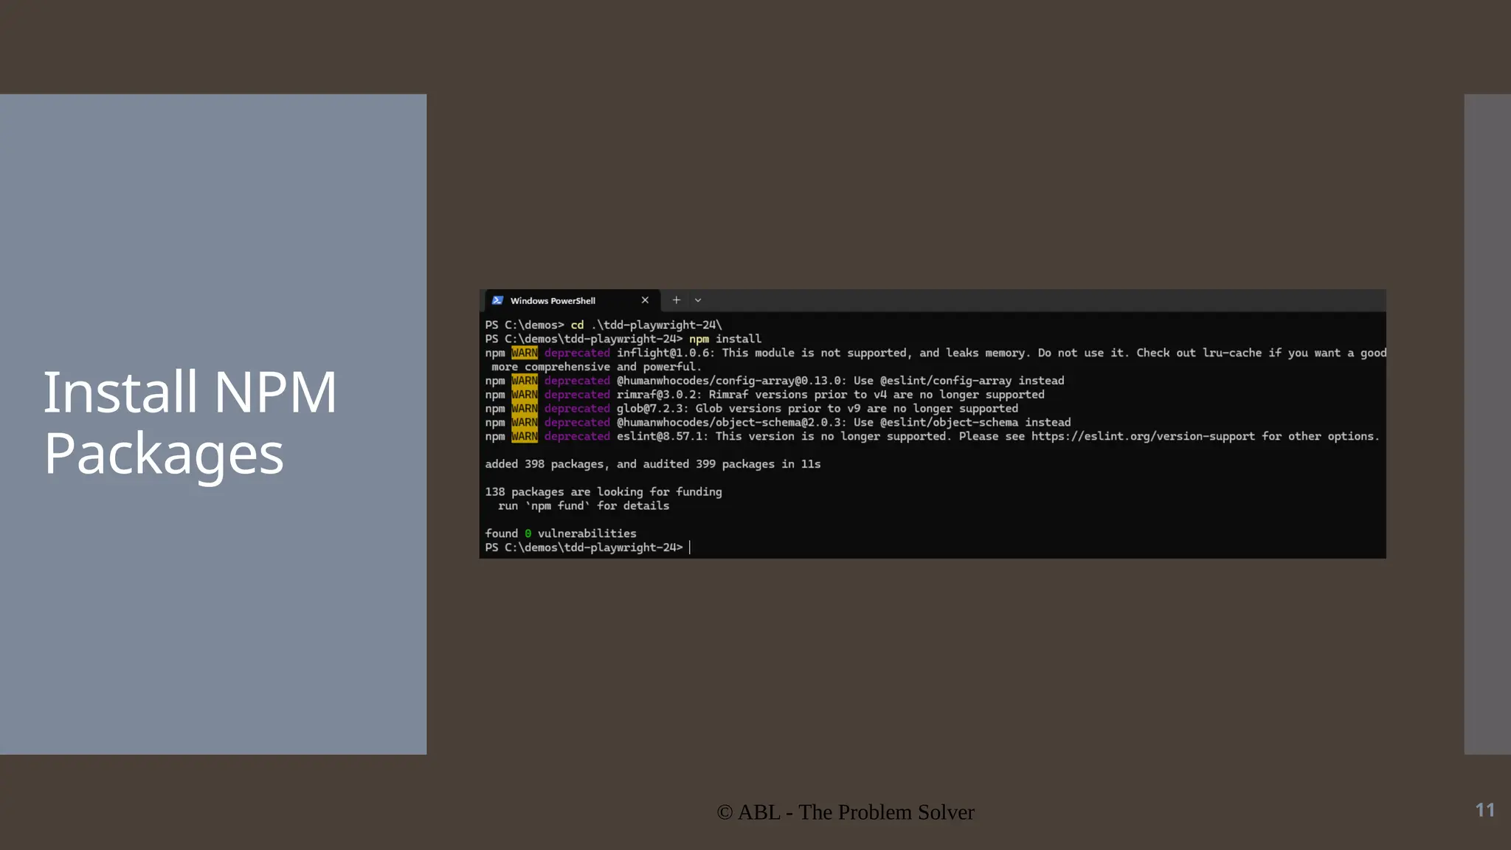Click the 'npm install' command text

point(725,339)
